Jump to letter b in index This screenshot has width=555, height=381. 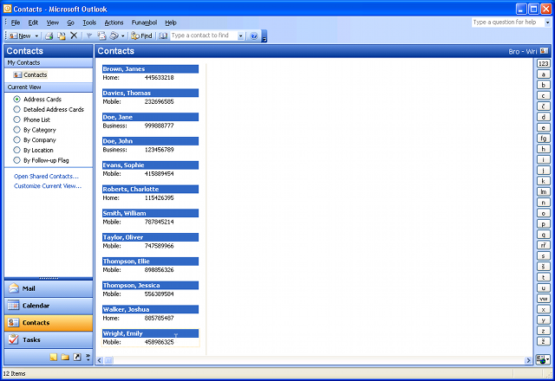click(544, 85)
